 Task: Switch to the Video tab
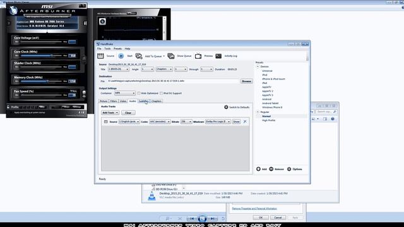[x=123, y=101]
